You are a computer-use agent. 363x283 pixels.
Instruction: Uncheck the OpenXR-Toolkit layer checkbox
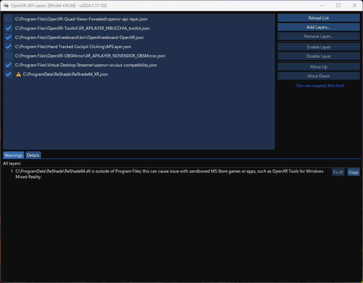(8, 28)
